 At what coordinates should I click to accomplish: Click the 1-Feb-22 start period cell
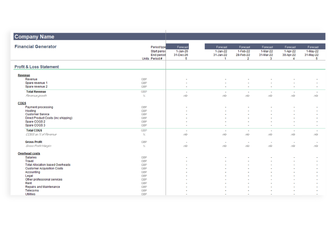pos(244,51)
